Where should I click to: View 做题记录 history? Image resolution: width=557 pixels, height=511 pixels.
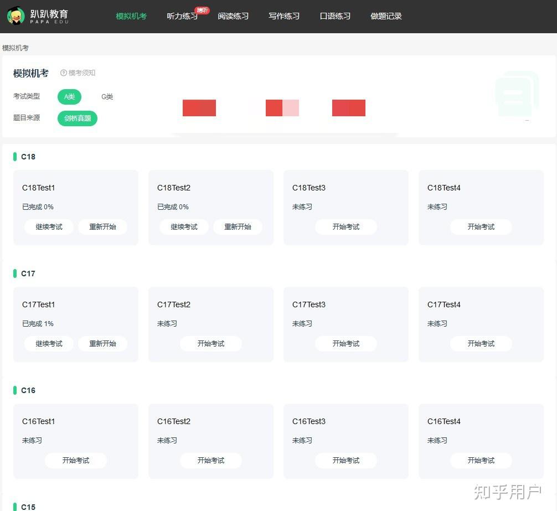(386, 17)
